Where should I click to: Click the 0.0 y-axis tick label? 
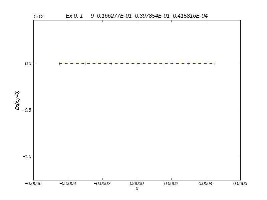coord(28,64)
